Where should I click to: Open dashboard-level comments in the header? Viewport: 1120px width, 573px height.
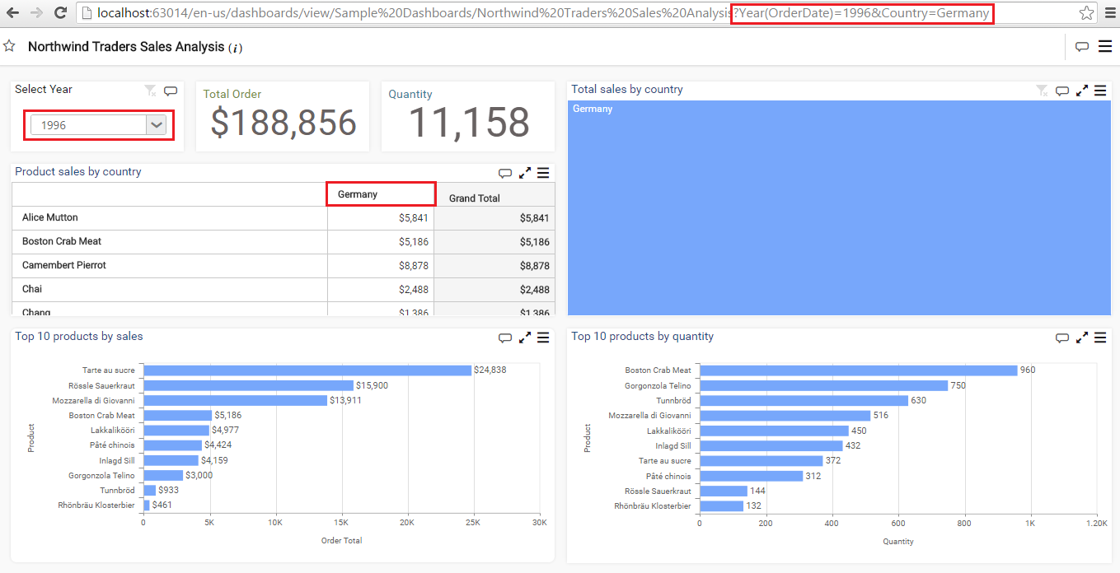[x=1082, y=47]
